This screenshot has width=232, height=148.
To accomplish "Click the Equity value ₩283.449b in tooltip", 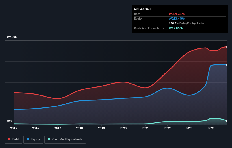I will 177,19.
